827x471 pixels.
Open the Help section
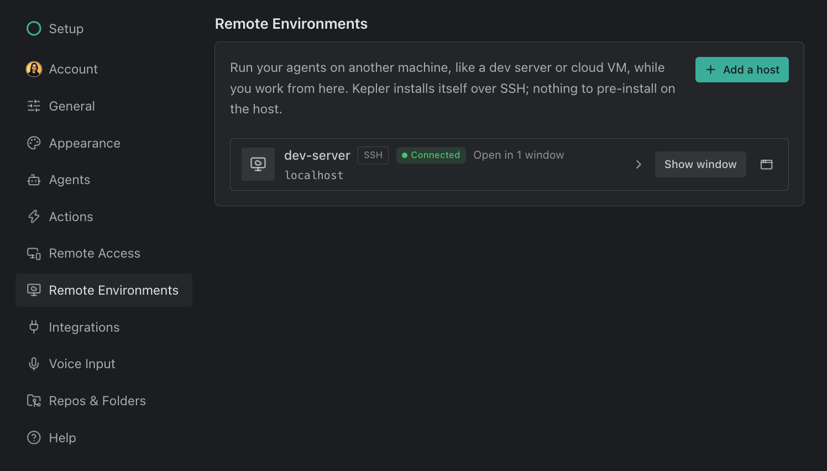[104, 438]
